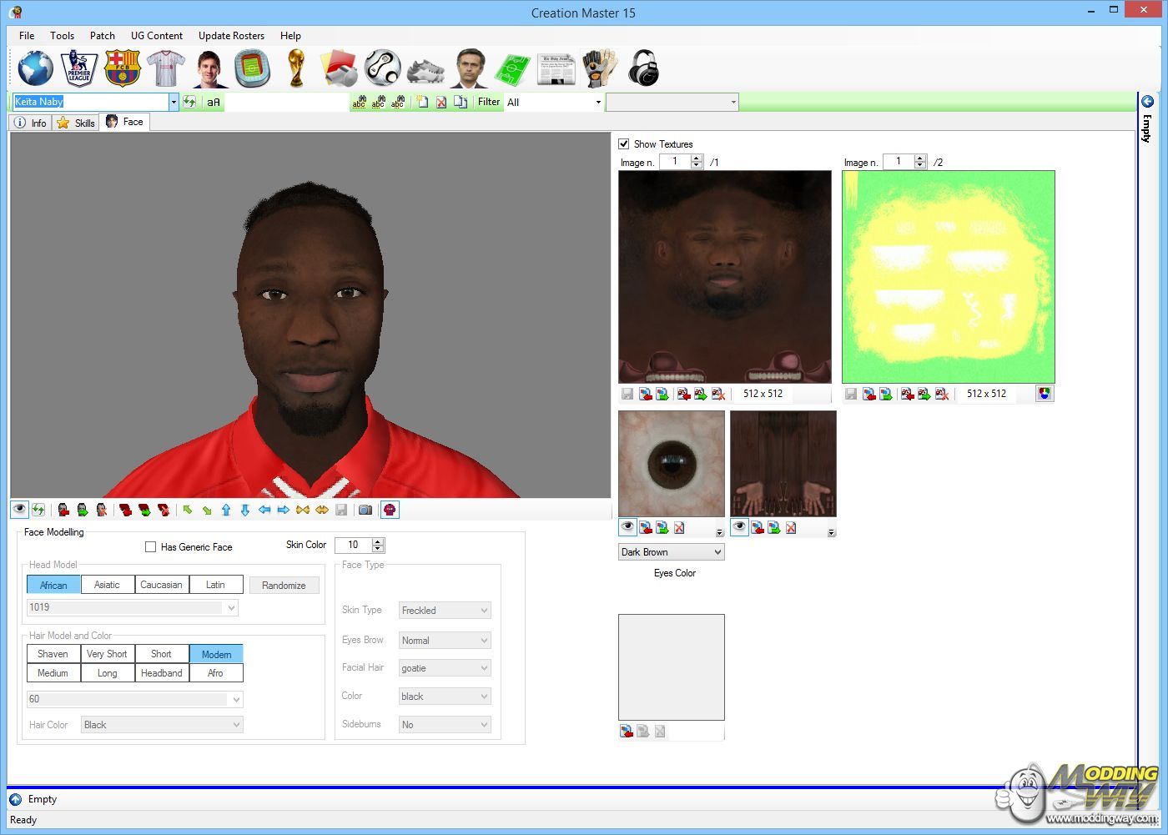
Task: Click the Premier League icon
Action: (79, 68)
